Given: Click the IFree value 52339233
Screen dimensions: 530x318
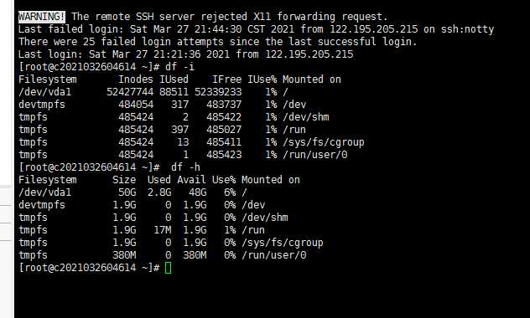Looking at the screenshot, I should click(218, 92).
